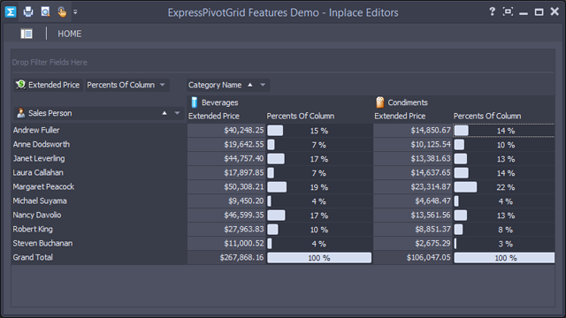The width and height of the screenshot is (566, 318).
Task: Select the Beverages column header
Action: pos(280,102)
